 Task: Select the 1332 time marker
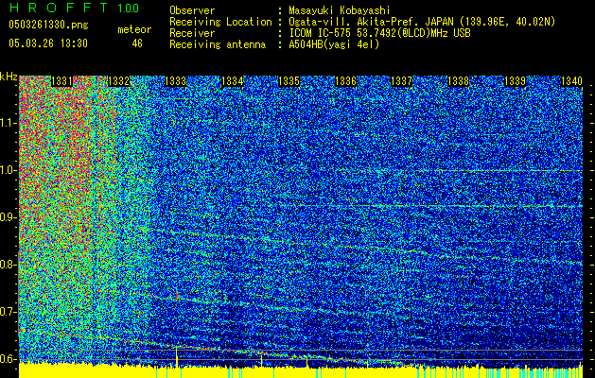119,81
